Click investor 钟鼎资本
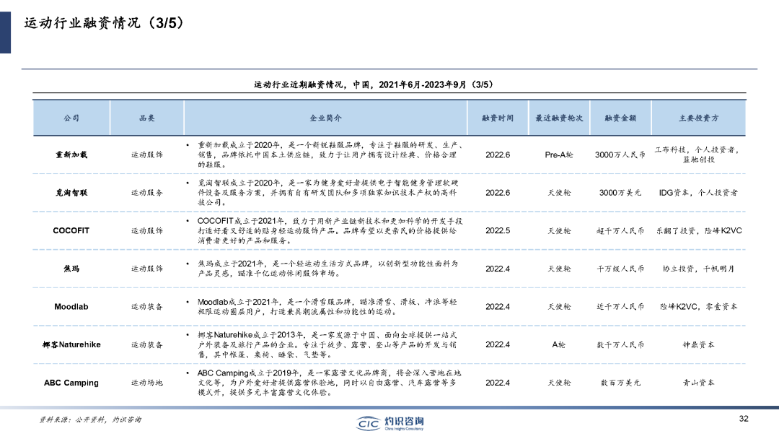Screen dimensions: 779x439 (698, 344)
